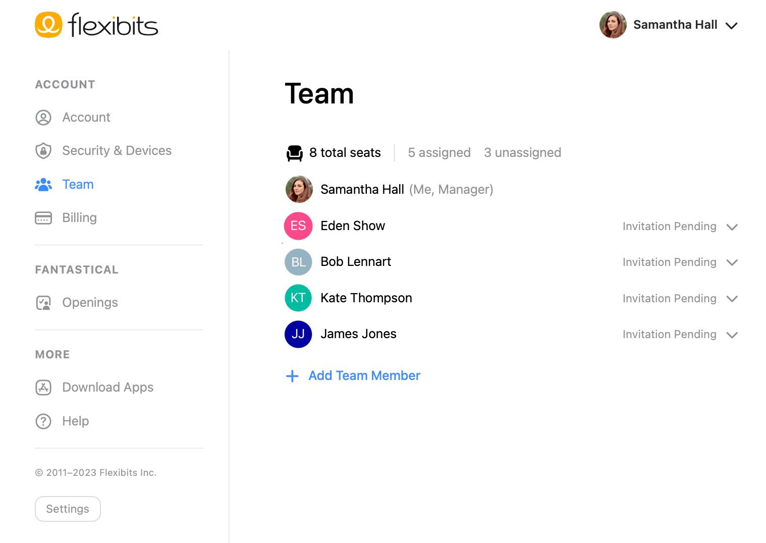
Task: Open Kate Thompson's Invitation Pending status
Action: coord(669,299)
